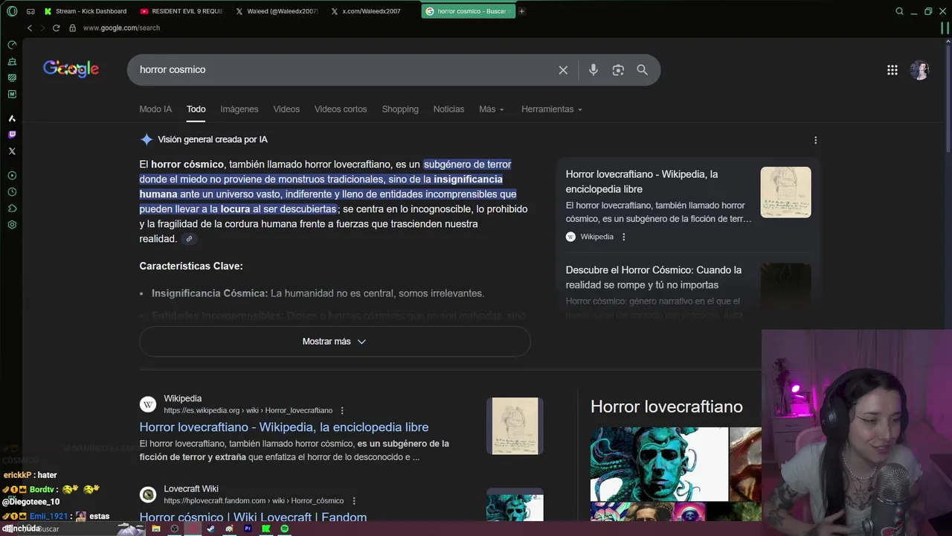Open options dots beside es.wikipedia.org result URL

(x=342, y=410)
